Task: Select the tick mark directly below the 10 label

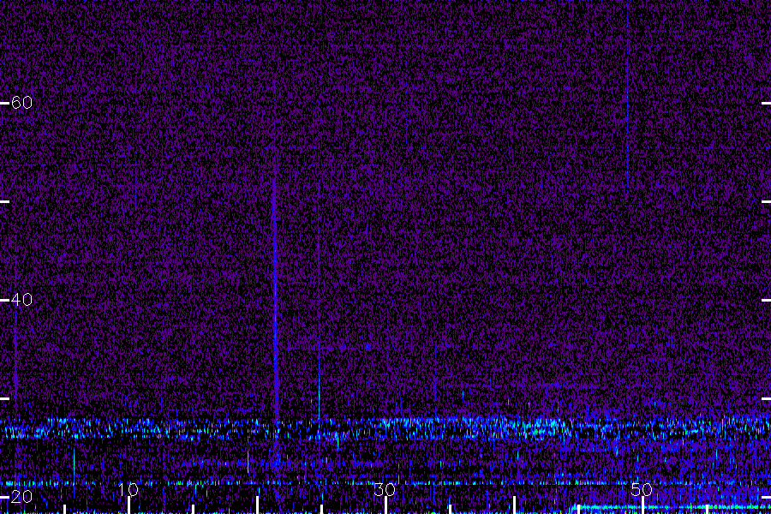Action: coord(128,505)
